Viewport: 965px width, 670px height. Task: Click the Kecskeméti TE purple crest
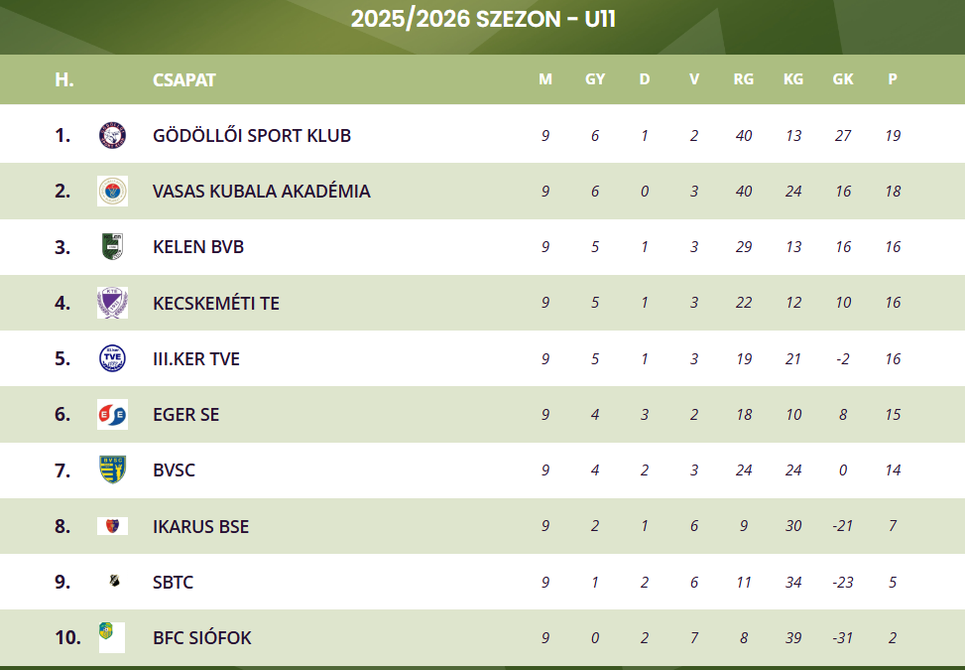[113, 303]
